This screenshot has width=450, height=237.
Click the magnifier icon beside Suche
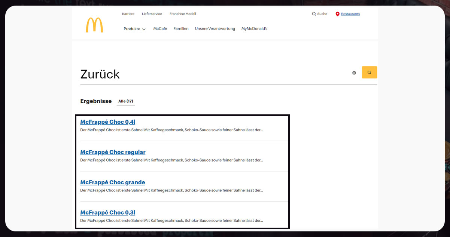click(314, 14)
